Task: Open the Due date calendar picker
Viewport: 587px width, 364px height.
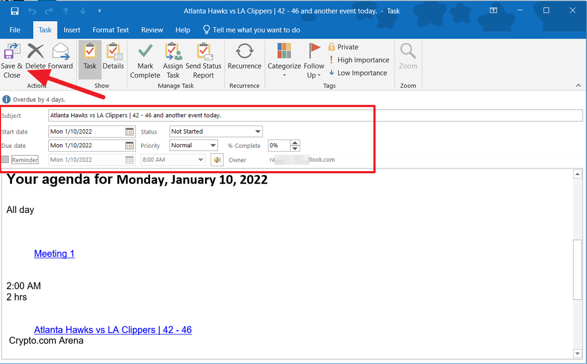Action: tap(129, 146)
